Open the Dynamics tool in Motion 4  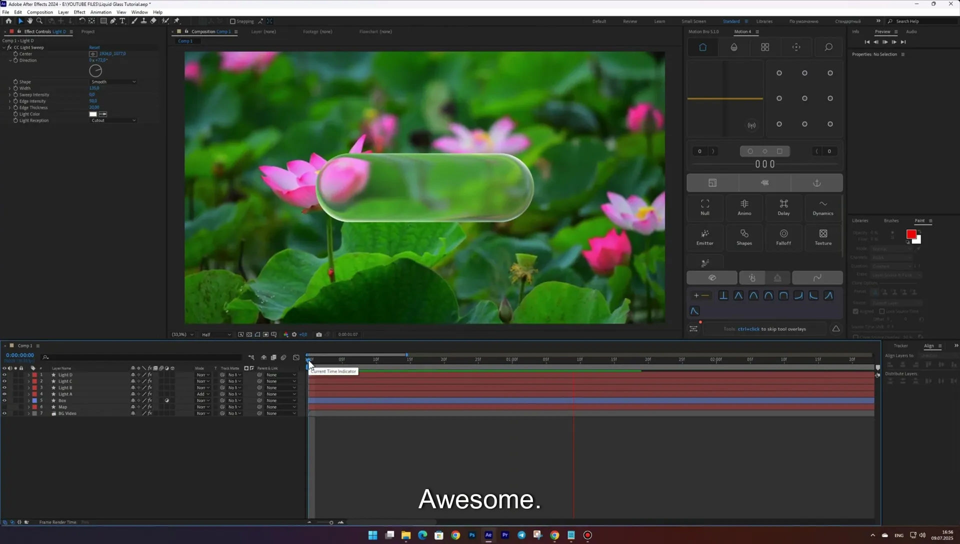click(822, 207)
